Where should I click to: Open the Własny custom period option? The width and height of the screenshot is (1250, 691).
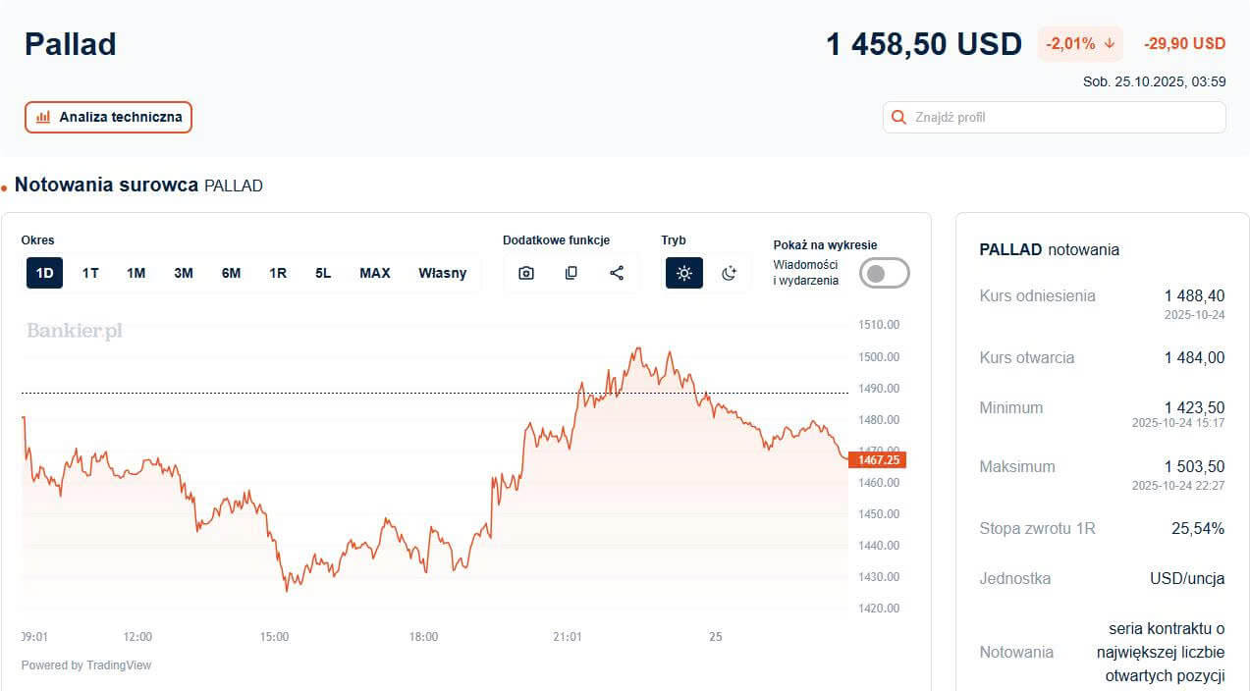coord(443,273)
